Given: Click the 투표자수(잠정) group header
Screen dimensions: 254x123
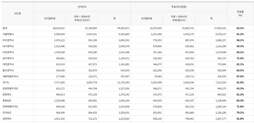Looking at the screenshot, I should [179, 7].
